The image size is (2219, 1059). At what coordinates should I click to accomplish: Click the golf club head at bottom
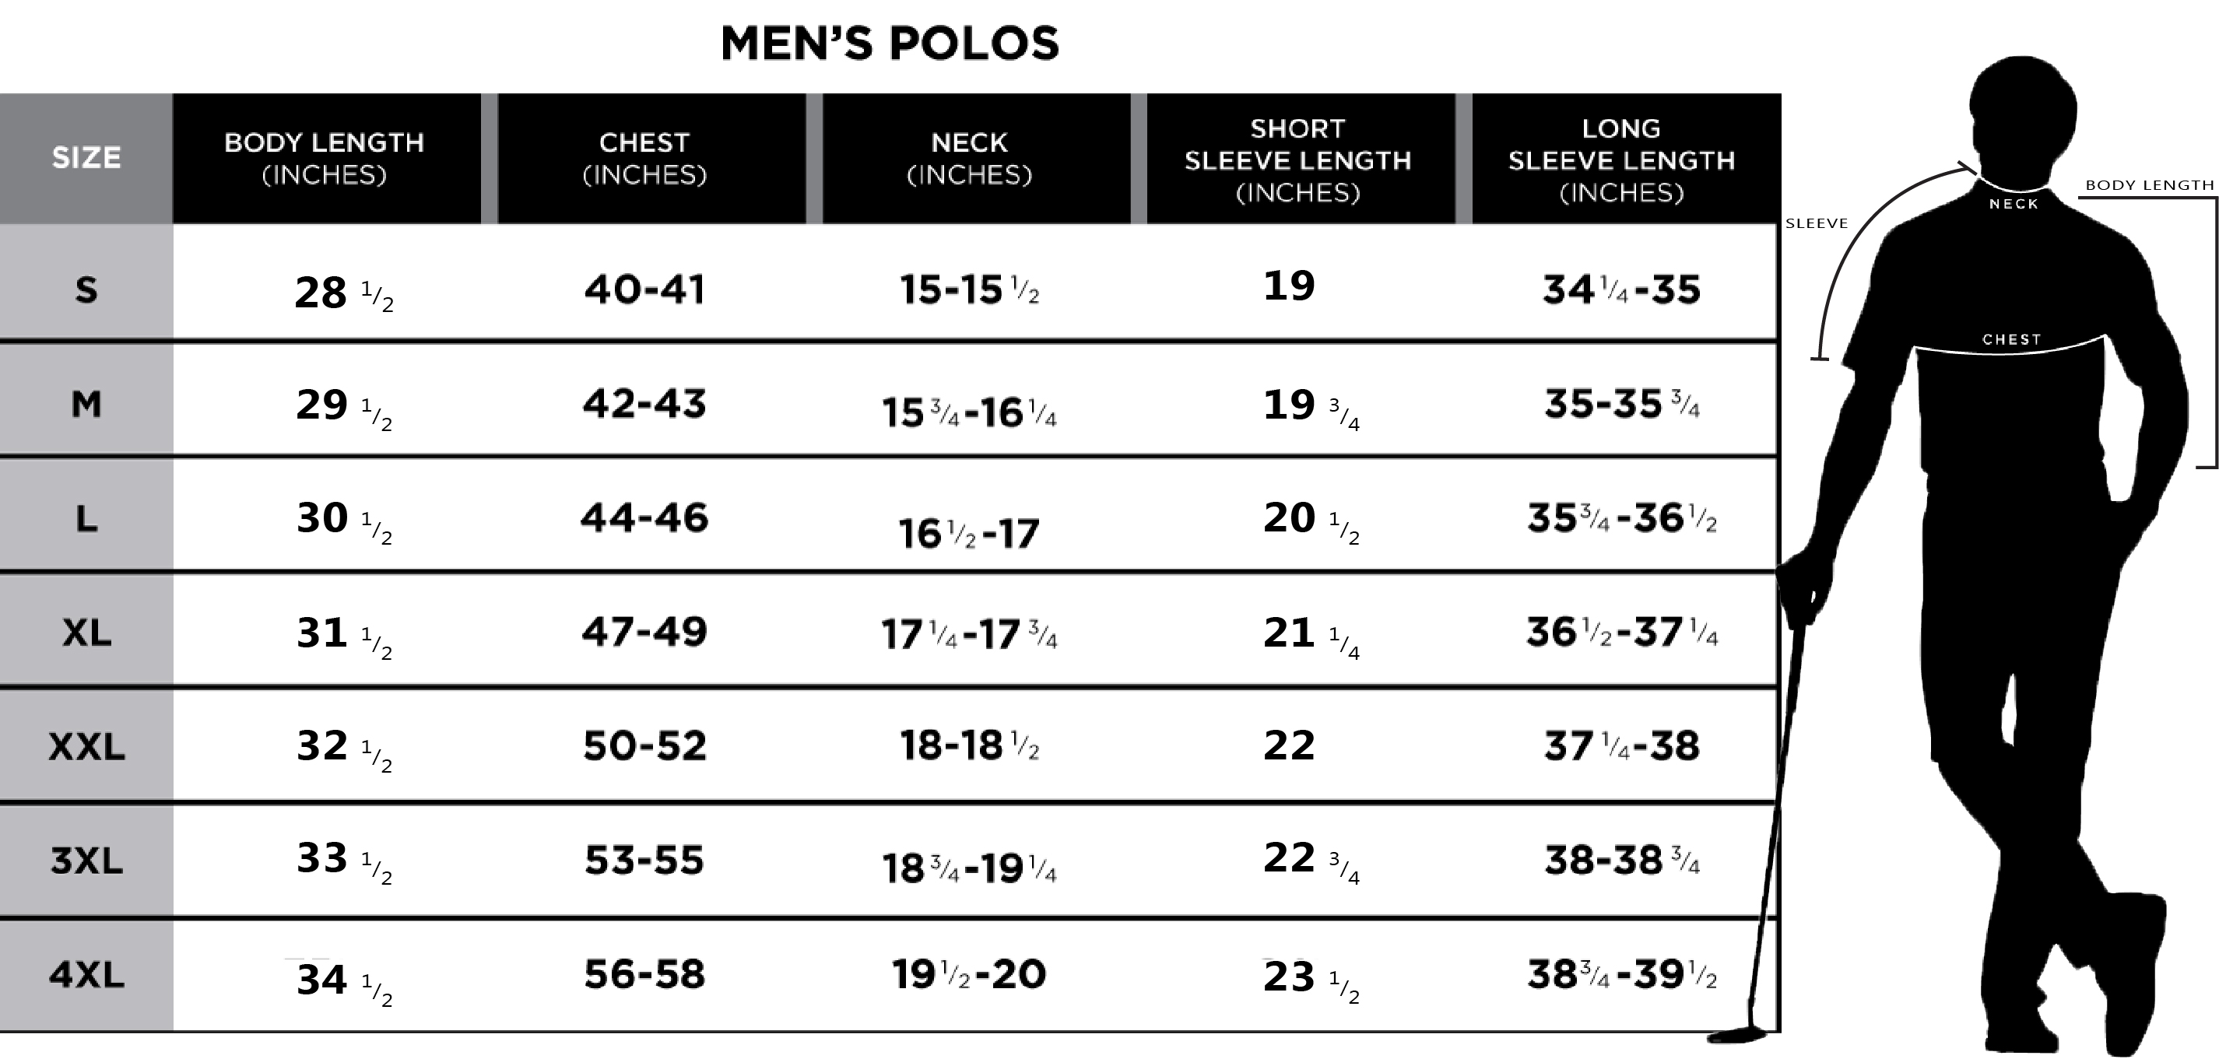(1740, 1034)
